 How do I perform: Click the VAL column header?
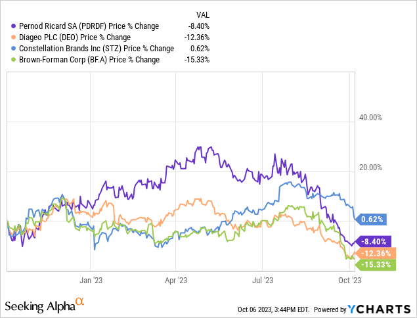(x=204, y=14)
